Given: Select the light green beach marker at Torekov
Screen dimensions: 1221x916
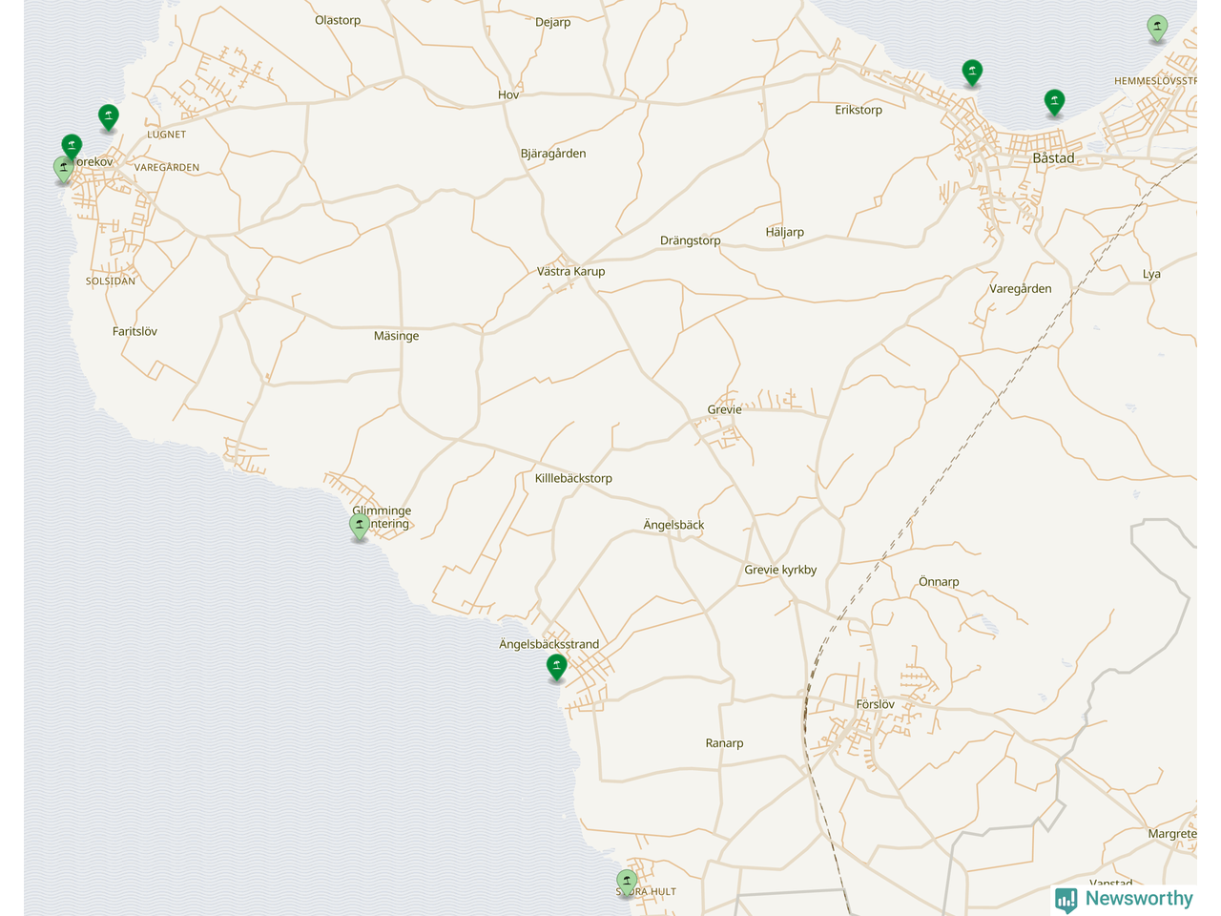Looking at the screenshot, I should point(63,170).
